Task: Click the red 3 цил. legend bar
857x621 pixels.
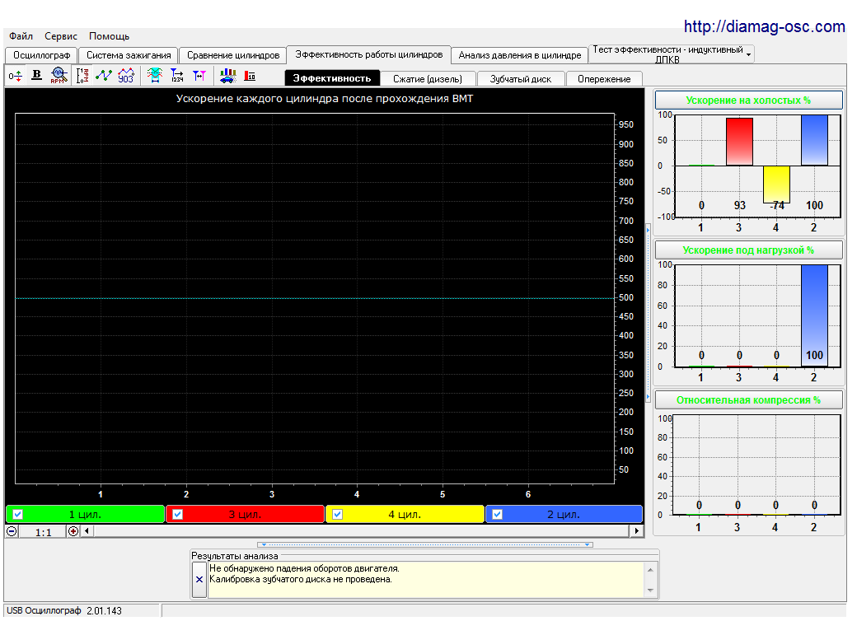Action: pyautogui.click(x=245, y=514)
